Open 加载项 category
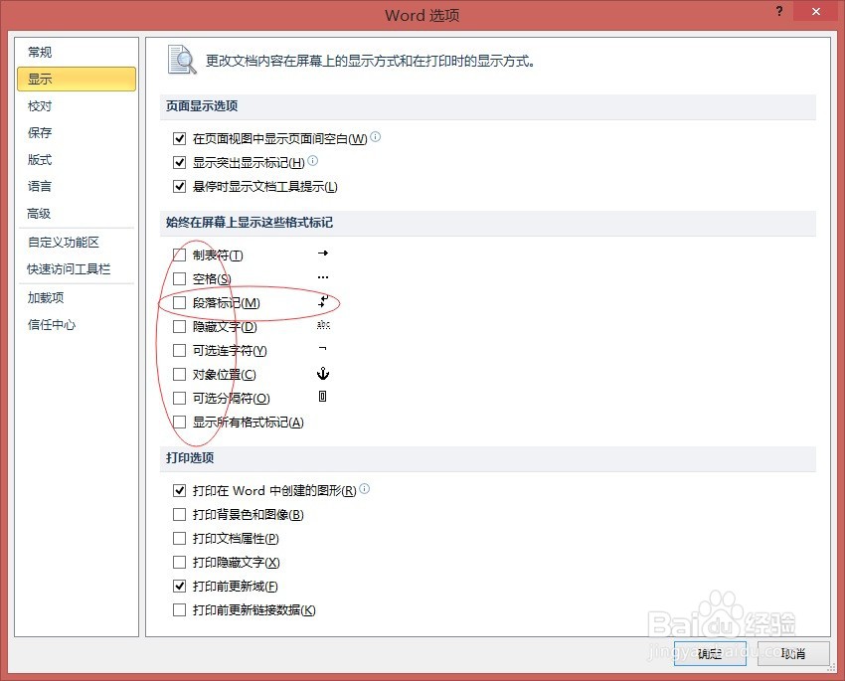This screenshot has width=845, height=681. tap(76, 297)
